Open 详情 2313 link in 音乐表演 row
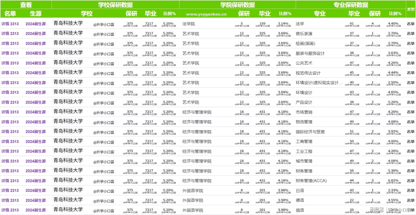The image size is (416, 215). coord(10,33)
